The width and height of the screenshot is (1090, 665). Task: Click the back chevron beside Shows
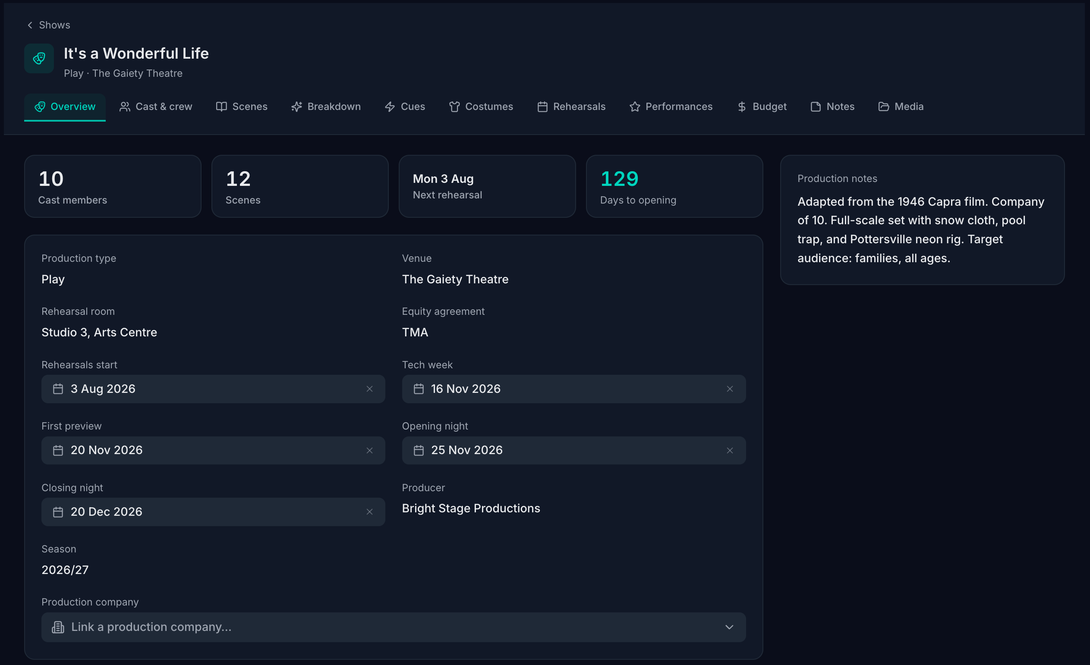[x=30, y=25]
